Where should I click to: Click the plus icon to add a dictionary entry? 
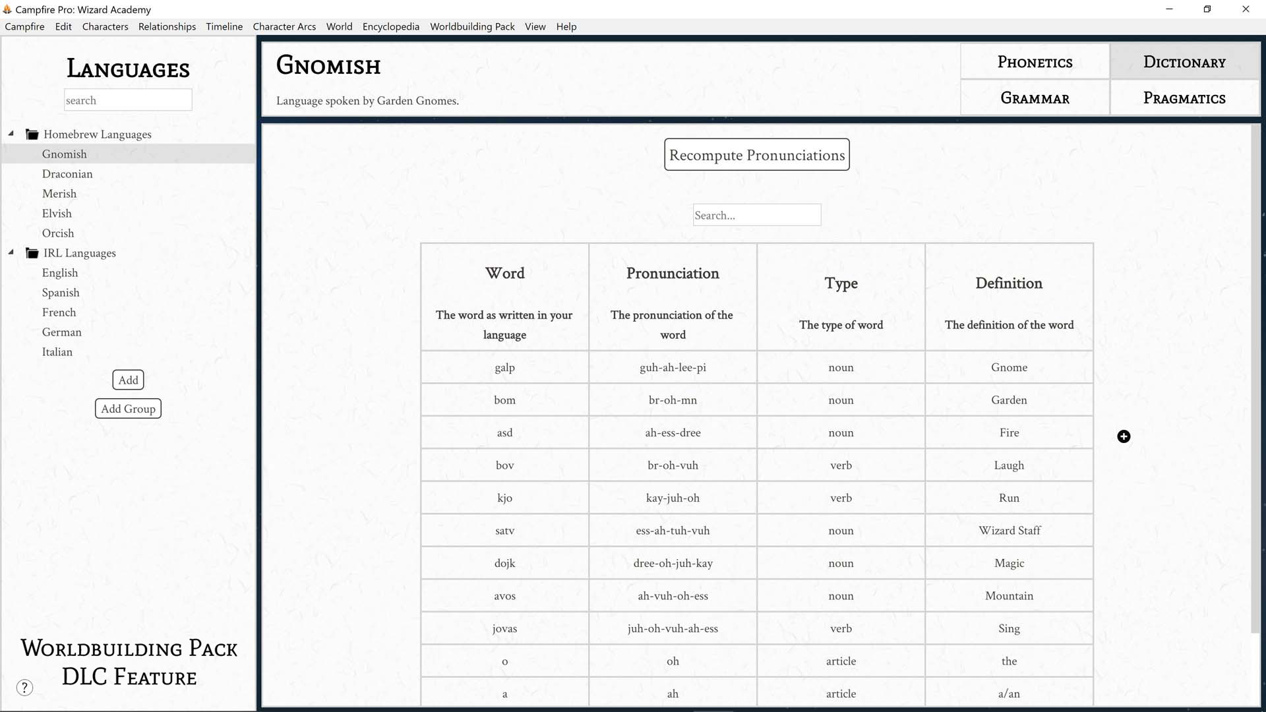pos(1124,436)
